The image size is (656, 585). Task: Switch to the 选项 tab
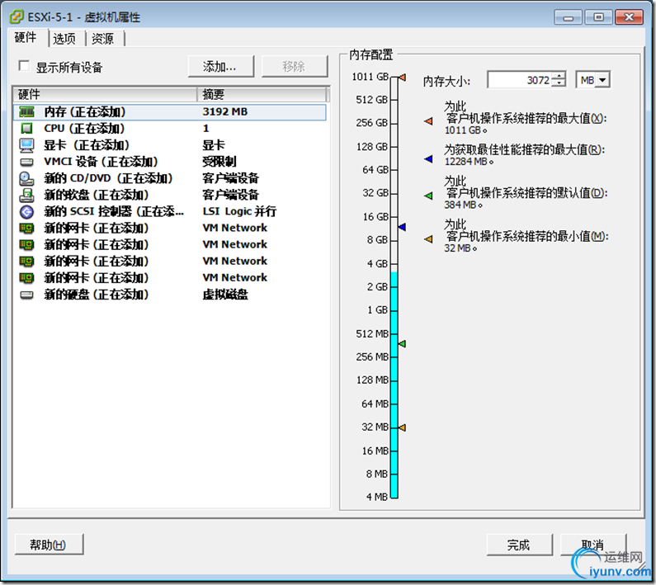coord(64,39)
